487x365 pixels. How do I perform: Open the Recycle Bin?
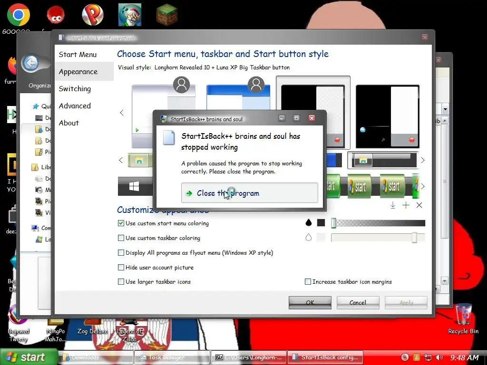click(x=463, y=319)
